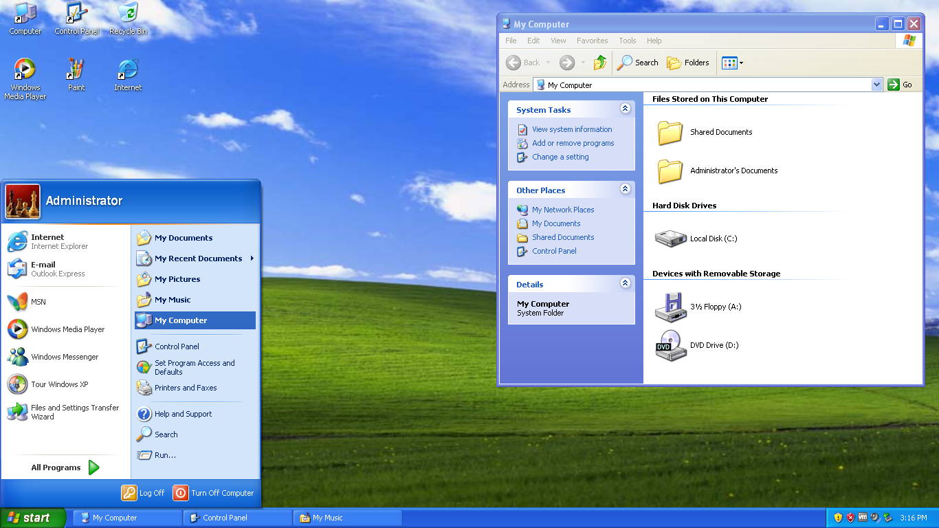Open the Tools menu
This screenshot has width=939, height=528.
click(627, 41)
